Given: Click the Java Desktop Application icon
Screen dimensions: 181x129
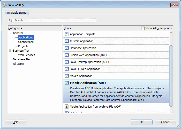Looking at the screenshot, I should coord(66,62).
